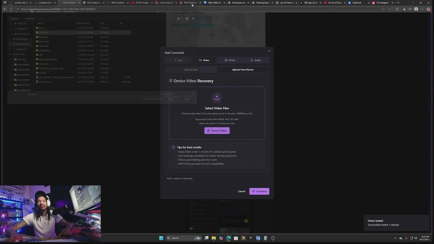Click the file icon beside Device Video Recovery
This screenshot has height=244, width=434.
point(171,81)
